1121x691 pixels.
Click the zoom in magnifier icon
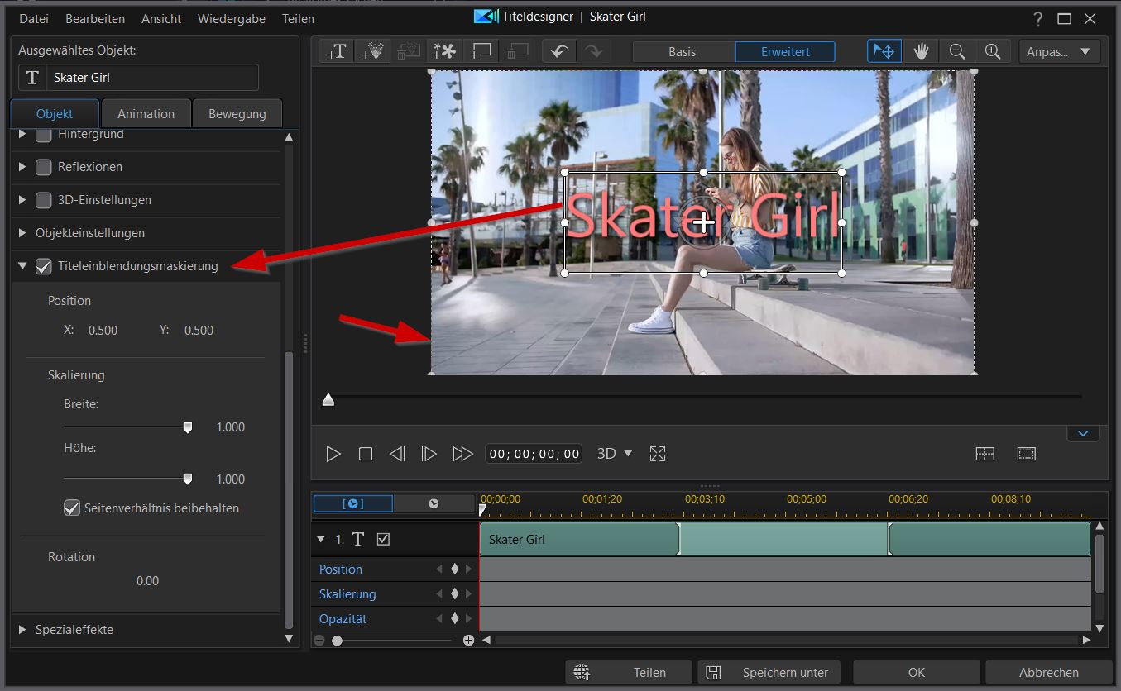pyautogui.click(x=993, y=51)
